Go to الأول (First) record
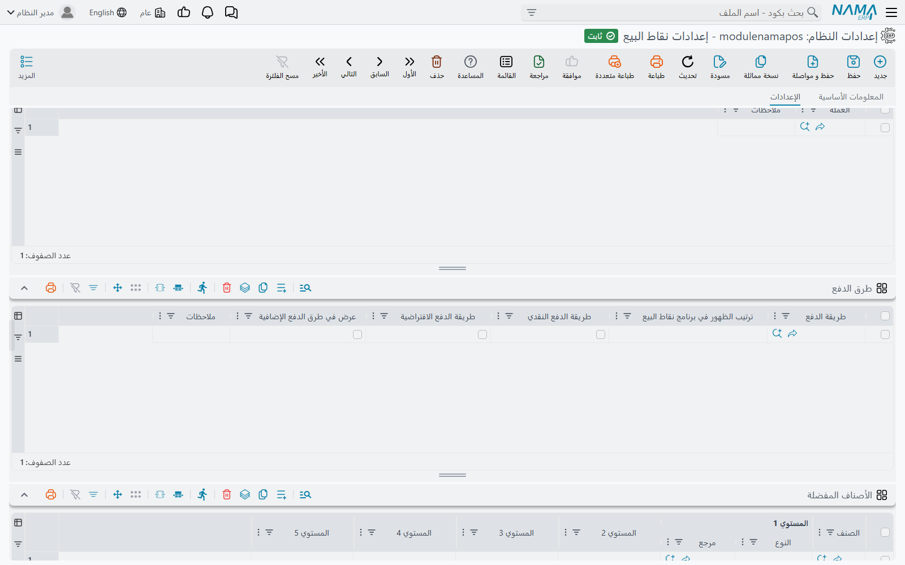This screenshot has height=565, width=905. [x=410, y=62]
